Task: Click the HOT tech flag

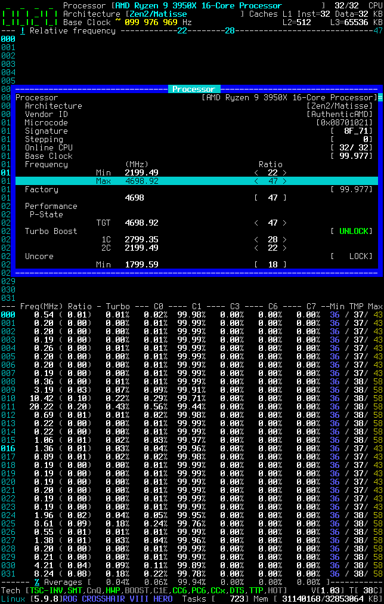Action: tap(276, 590)
